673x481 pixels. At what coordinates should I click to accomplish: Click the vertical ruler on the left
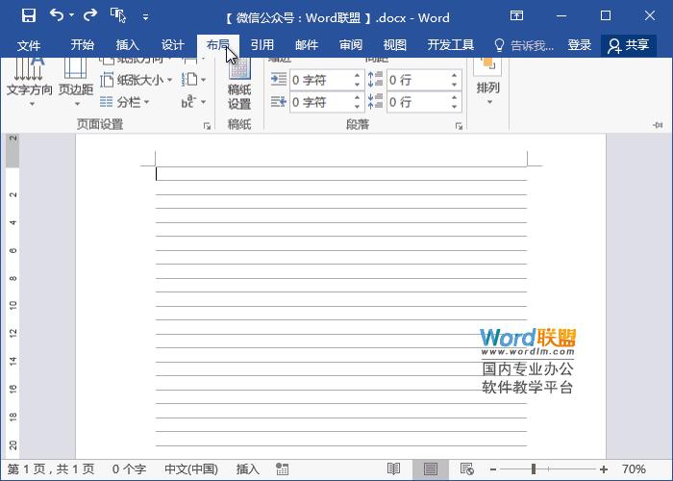point(12,296)
